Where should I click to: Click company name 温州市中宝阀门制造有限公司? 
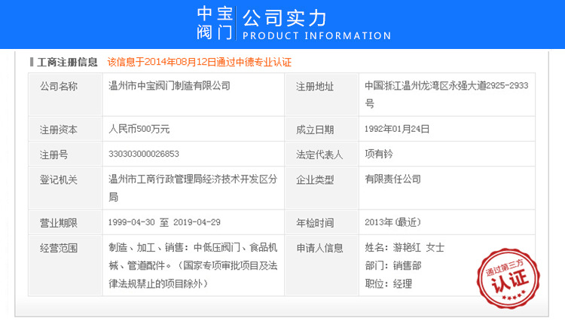(169, 86)
